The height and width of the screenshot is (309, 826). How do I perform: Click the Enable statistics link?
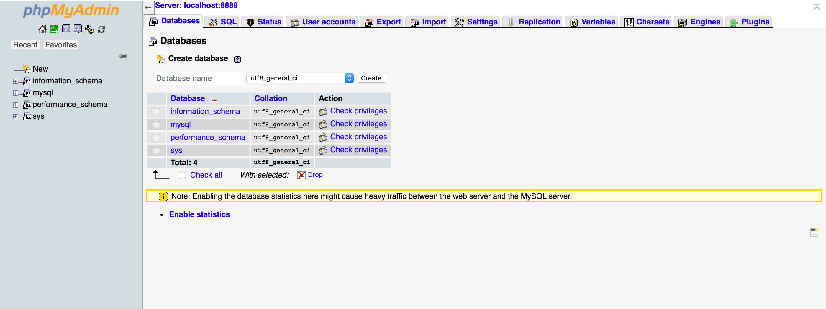coord(199,214)
